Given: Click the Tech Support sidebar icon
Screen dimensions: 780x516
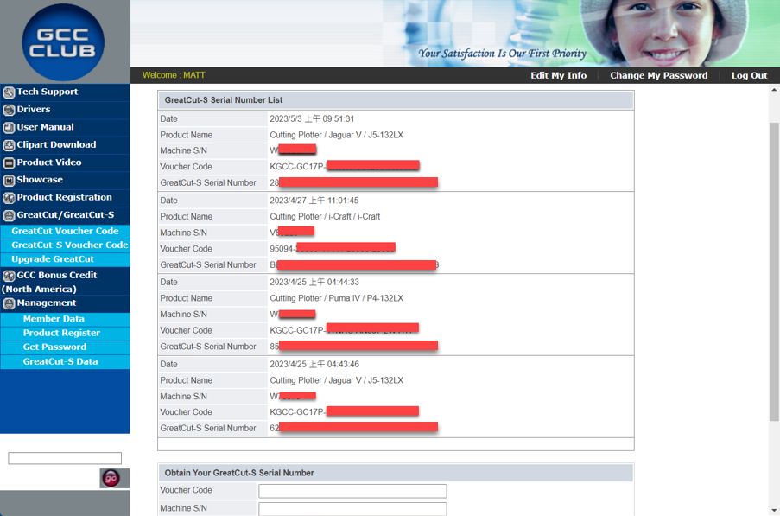Looking at the screenshot, I should tap(9, 92).
